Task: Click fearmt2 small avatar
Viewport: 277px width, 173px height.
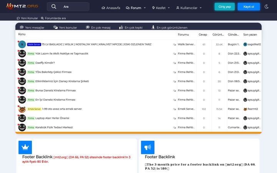Action: pyautogui.click(x=245, y=109)
